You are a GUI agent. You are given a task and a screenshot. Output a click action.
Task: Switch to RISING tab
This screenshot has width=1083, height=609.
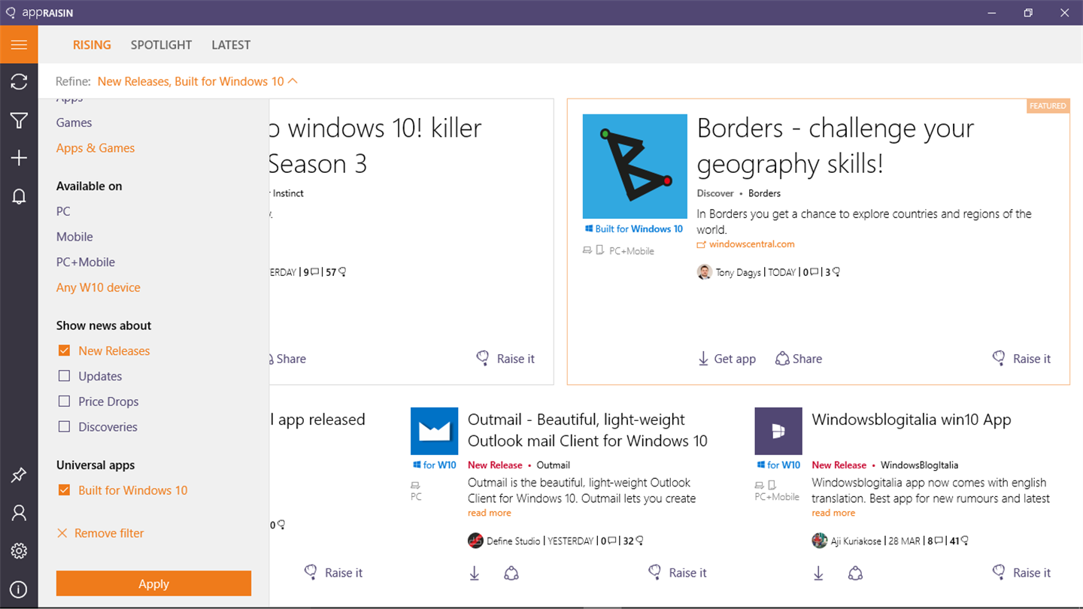point(92,45)
